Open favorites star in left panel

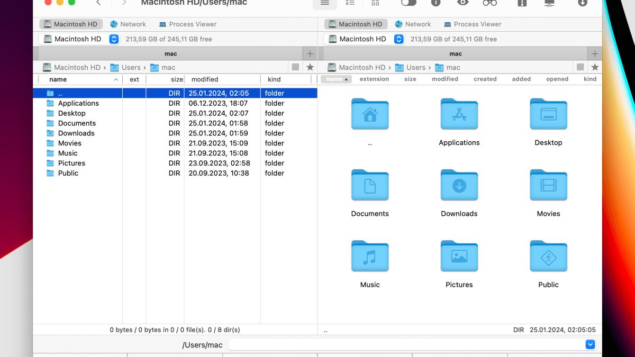pyautogui.click(x=310, y=67)
